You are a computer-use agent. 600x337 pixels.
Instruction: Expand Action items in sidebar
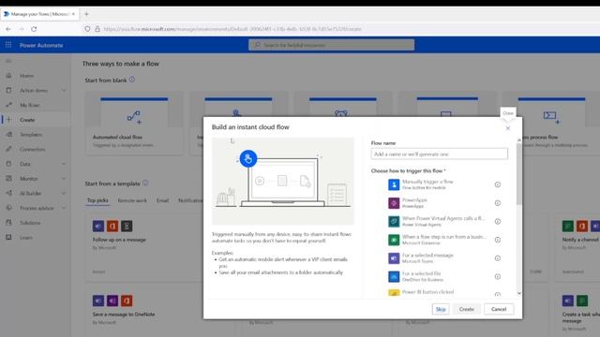64,90
